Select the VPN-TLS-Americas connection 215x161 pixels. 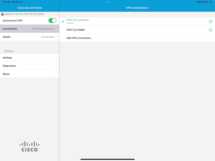(x=137, y=21)
